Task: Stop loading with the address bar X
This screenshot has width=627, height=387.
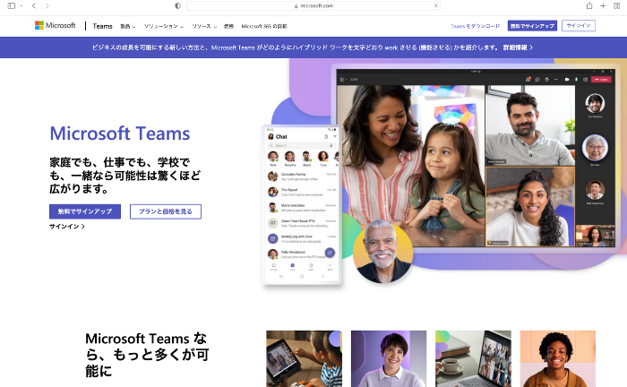Action: coord(436,5)
